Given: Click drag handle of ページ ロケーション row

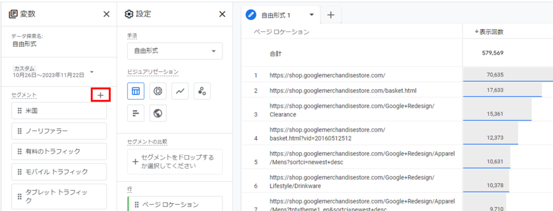Looking at the screenshot, I should click(137, 205).
